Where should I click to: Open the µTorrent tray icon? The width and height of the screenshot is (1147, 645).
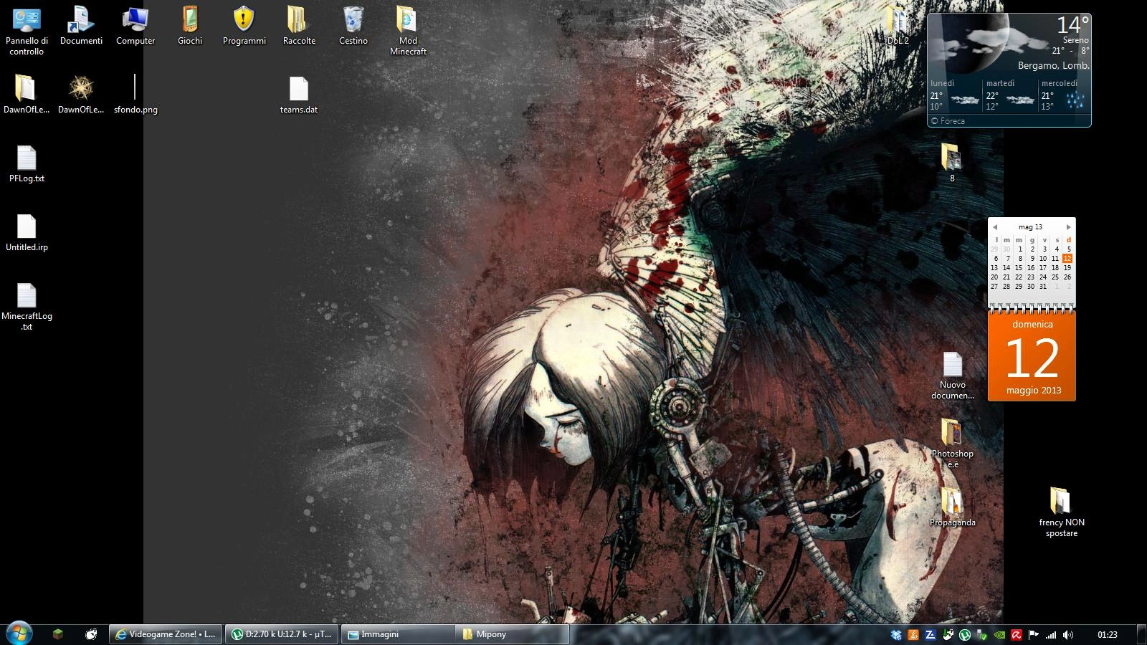pyautogui.click(x=965, y=635)
